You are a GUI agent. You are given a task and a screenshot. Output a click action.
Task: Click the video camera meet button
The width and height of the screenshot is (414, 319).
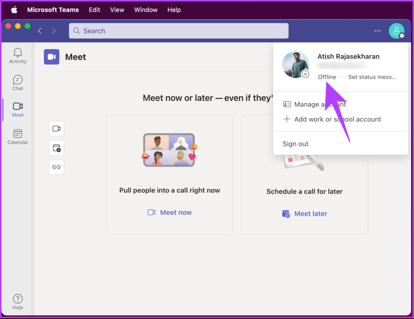[56, 128]
